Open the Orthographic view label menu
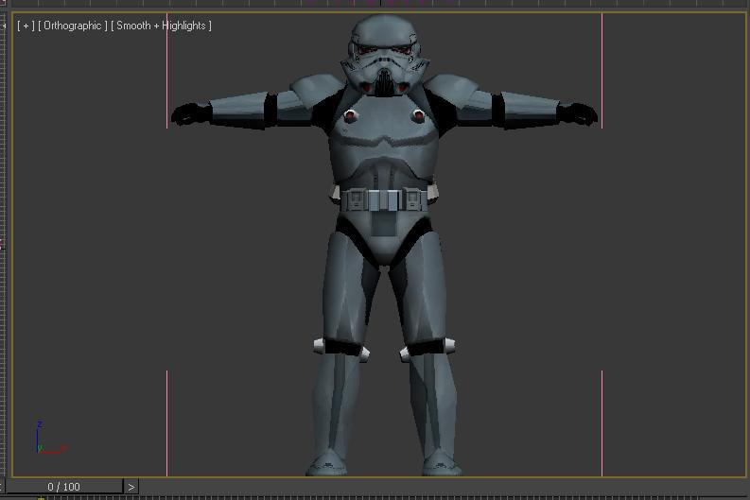 73,26
